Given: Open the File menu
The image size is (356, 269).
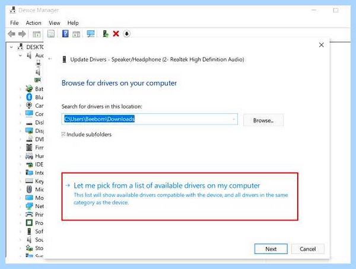Looking at the screenshot, I should [14, 23].
